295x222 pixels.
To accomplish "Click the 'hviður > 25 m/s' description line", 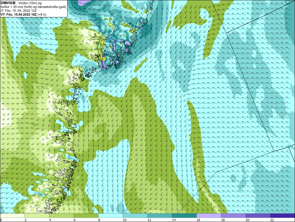I will click(34, 7).
